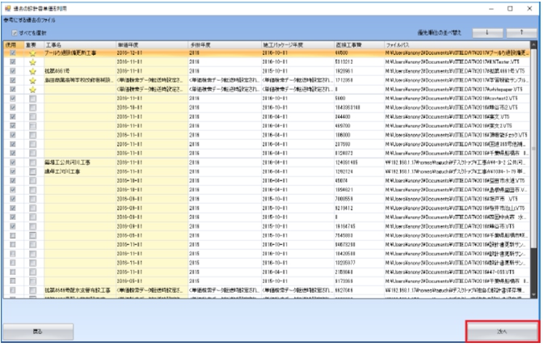Click the star icon in the fourth row
543x347 pixels.
(x=33, y=83)
